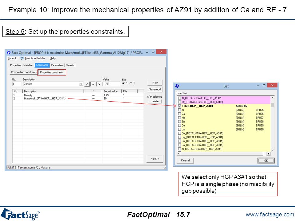The image size is (295, 221).
Task: Check the La SP#30 checkbox
Action: click(179, 129)
